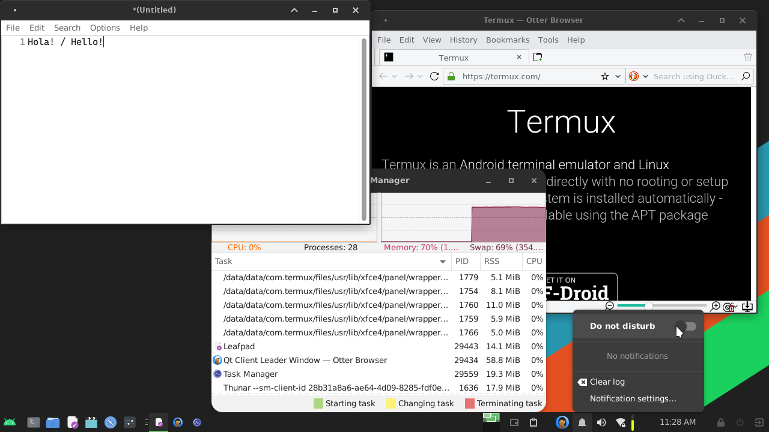
Task: Select the Thunar process row in Task Manager
Action: click(x=378, y=388)
